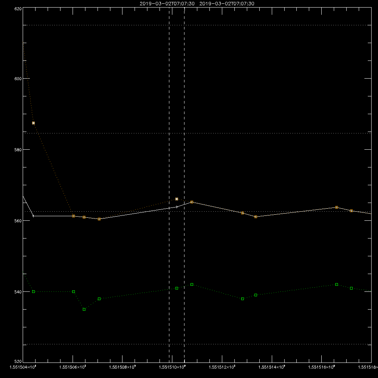This screenshot has height=378, width=378.
Task: Pick the green marker at 538 after the lowest dip
Action: point(99,299)
